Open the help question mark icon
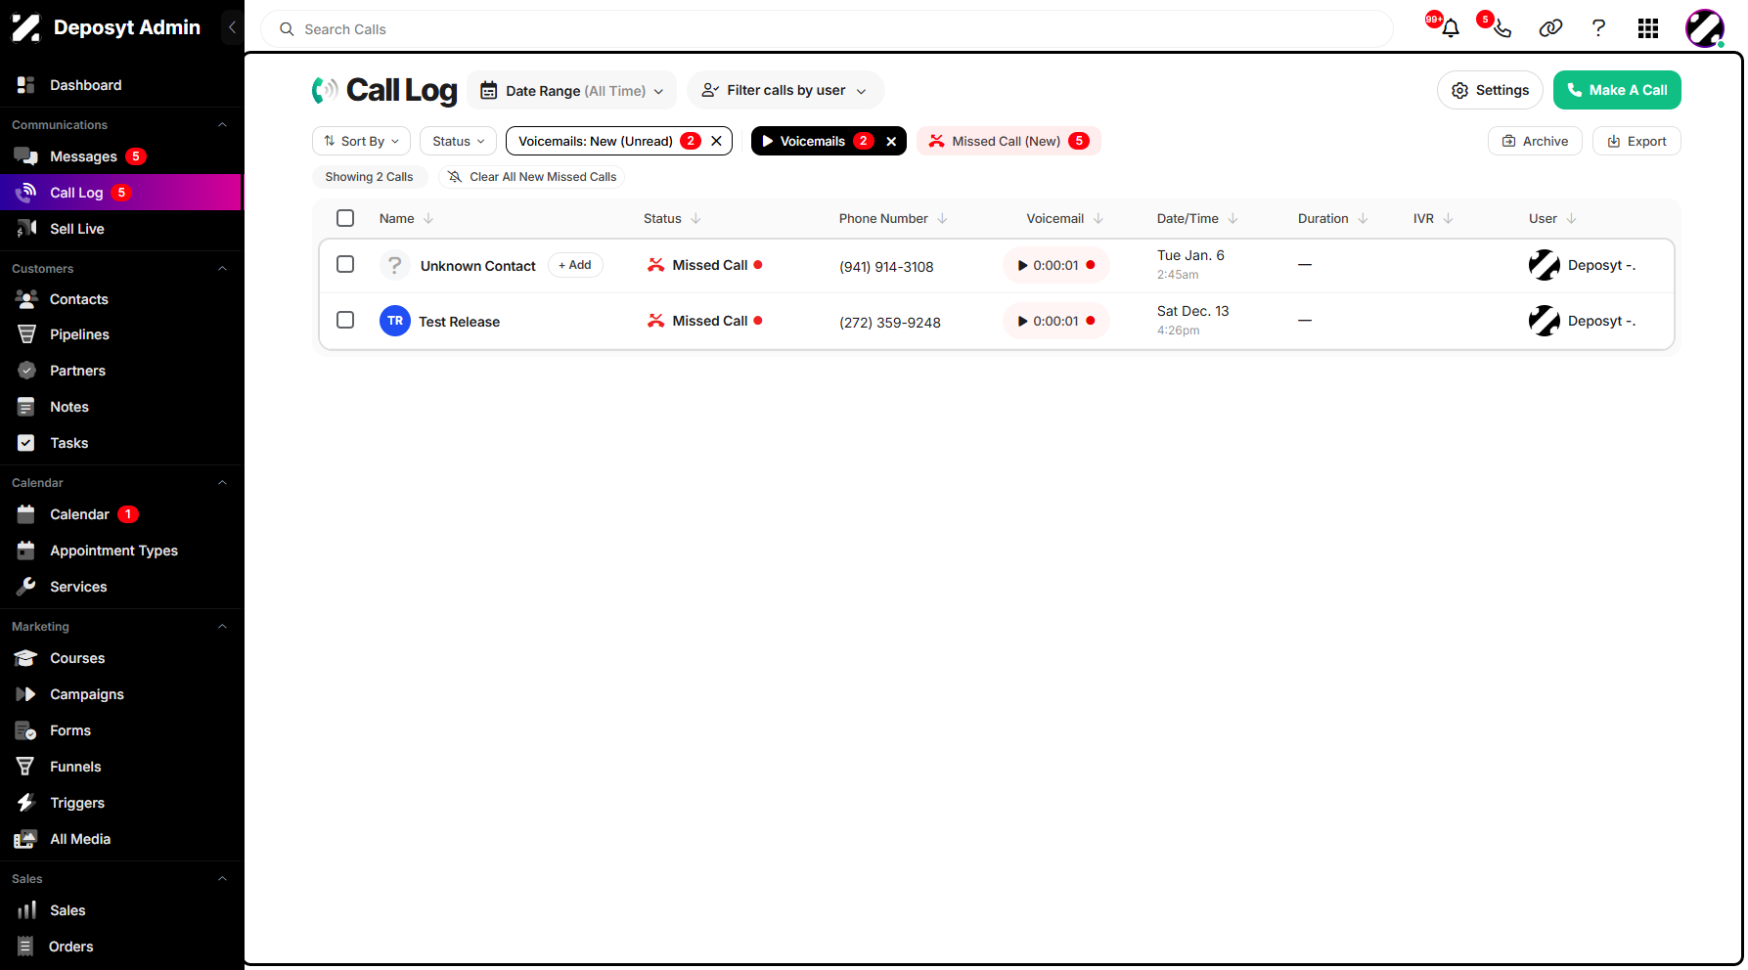The width and height of the screenshot is (1748, 970). point(1598,28)
